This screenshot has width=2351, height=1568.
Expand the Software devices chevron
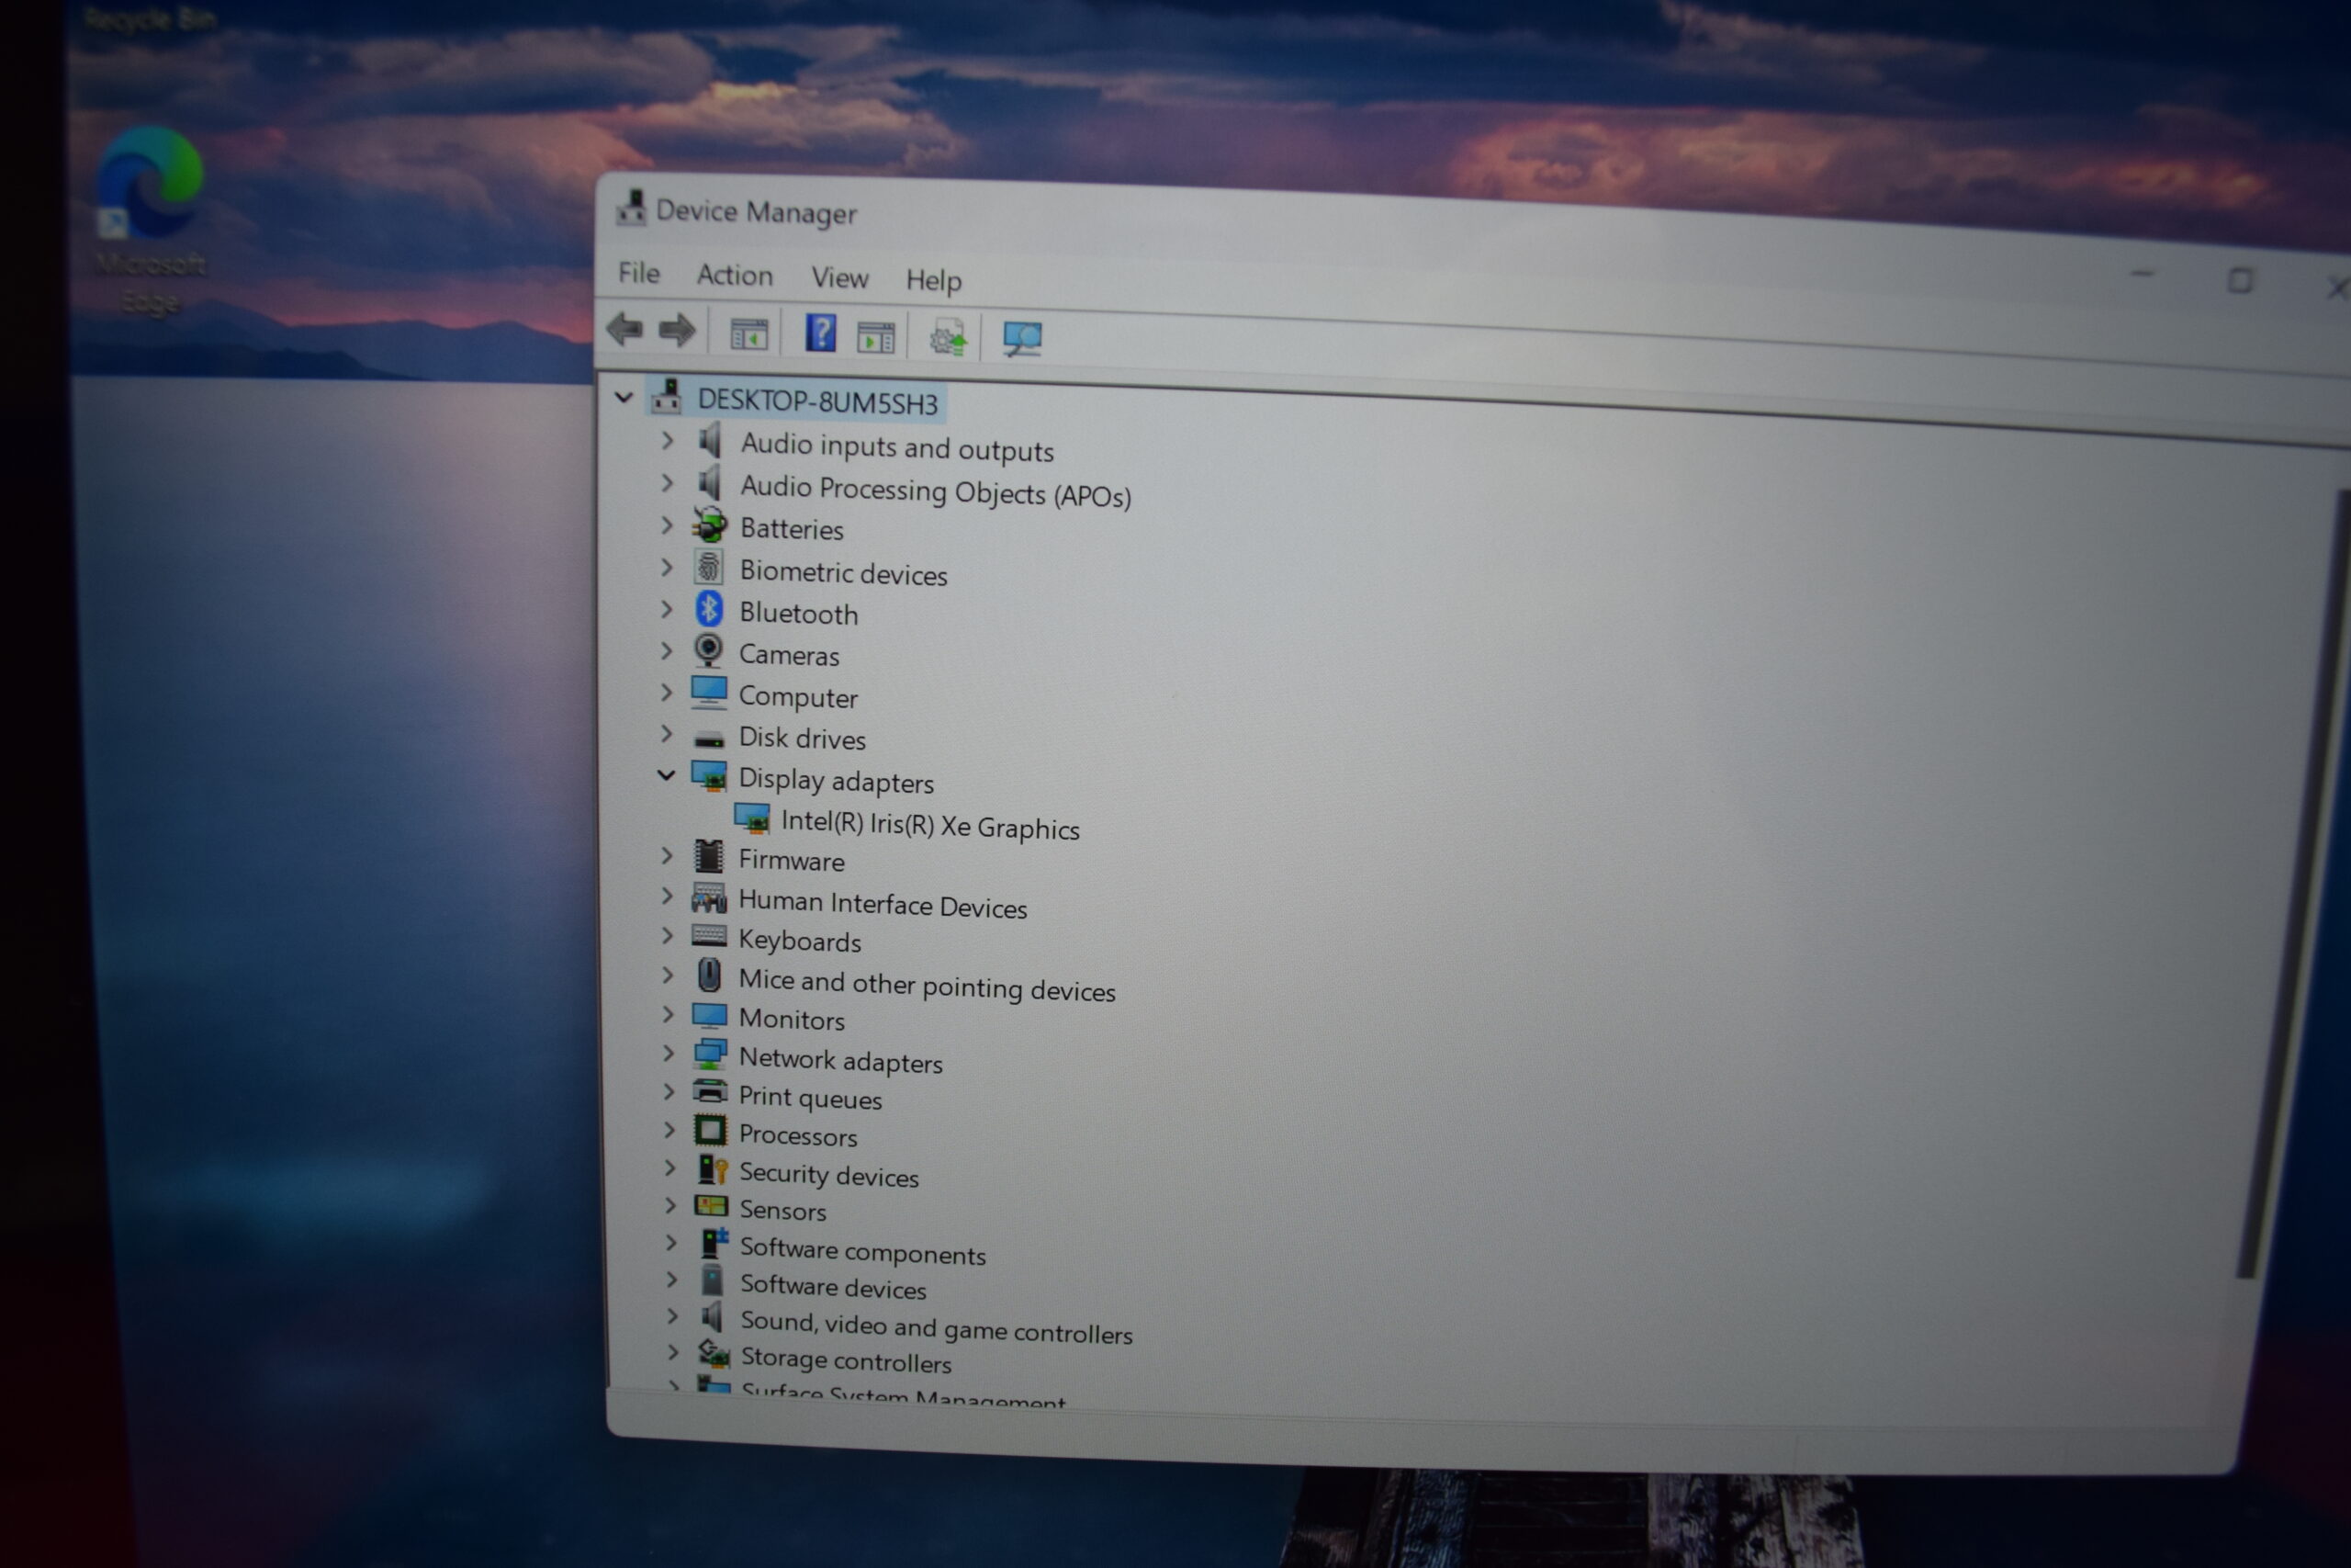[671, 1280]
